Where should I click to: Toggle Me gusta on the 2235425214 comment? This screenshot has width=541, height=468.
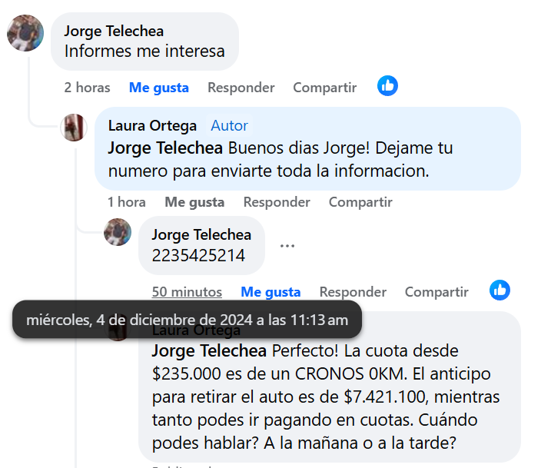coord(270,292)
